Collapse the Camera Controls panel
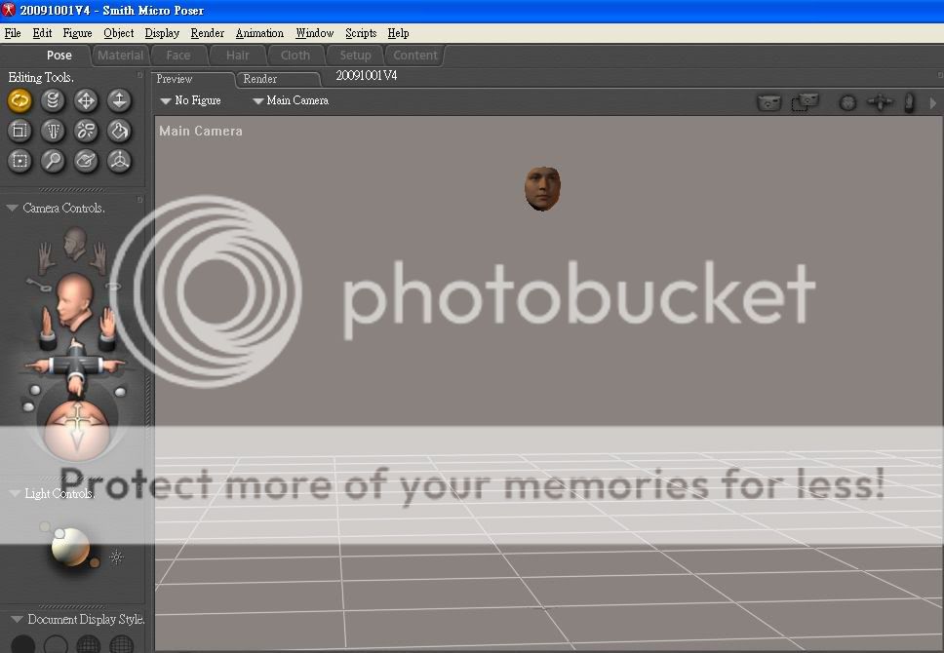The height and width of the screenshot is (653, 944). pos(13,209)
